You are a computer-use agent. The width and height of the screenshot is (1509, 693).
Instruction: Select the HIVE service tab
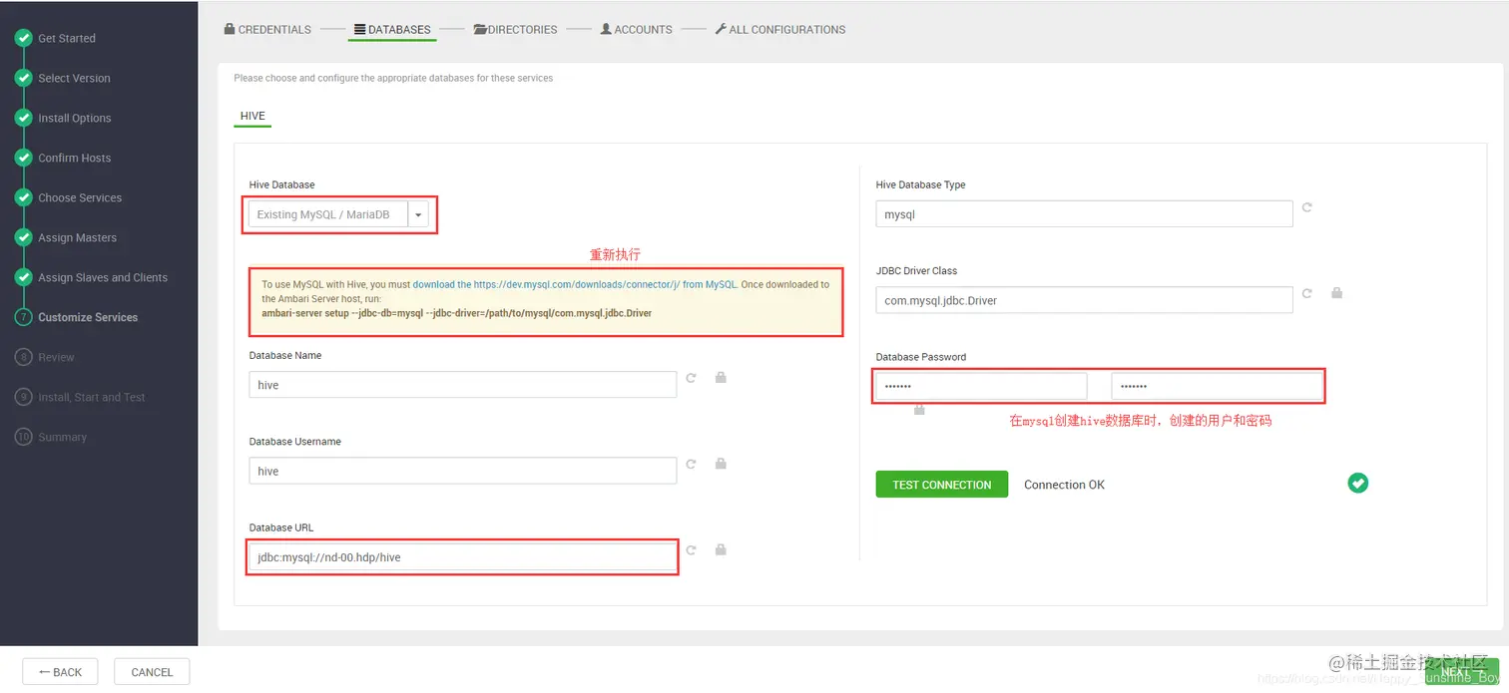pos(252,116)
